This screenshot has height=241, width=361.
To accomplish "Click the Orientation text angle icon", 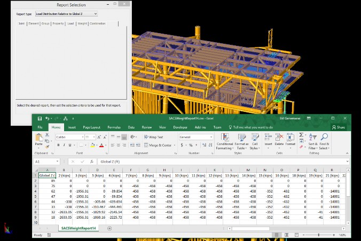I will [132, 137].
